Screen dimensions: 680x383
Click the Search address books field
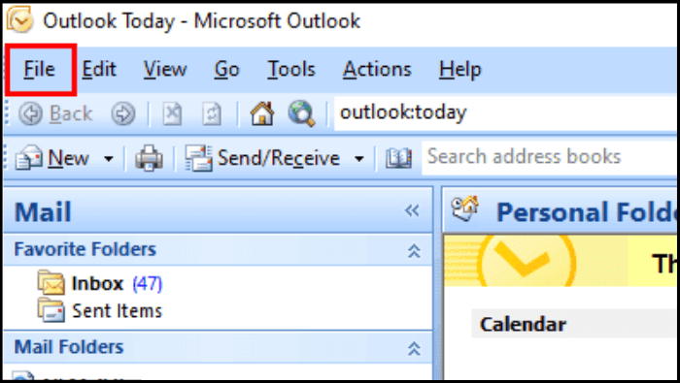point(549,157)
